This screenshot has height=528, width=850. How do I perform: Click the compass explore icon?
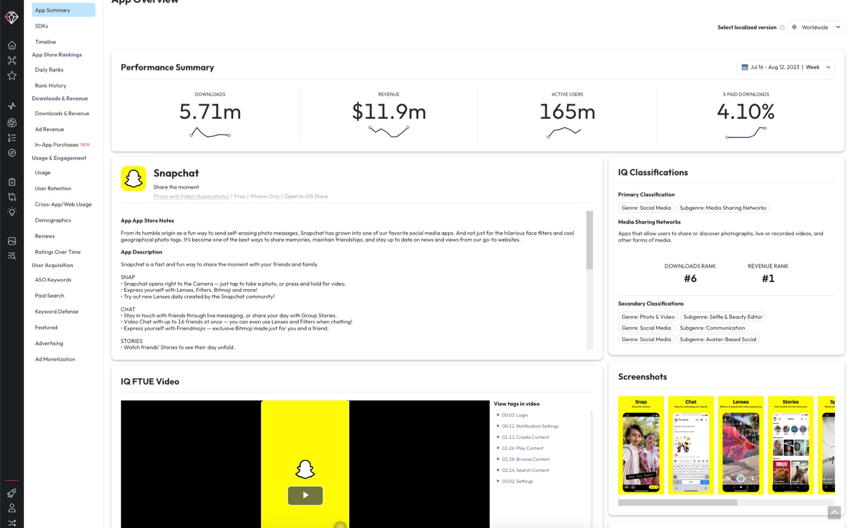pos(12,153)
